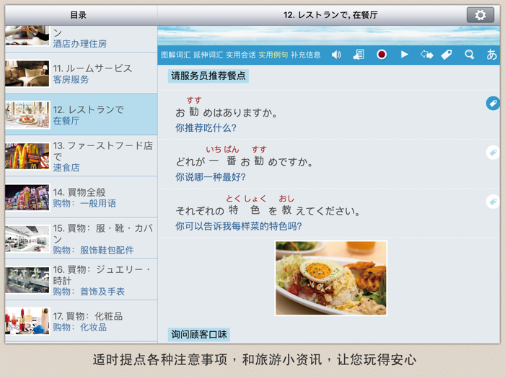505x378 pixels.
Task: Open lesson 15 服・靴・カバン
Action: click(x=81, y=238)
